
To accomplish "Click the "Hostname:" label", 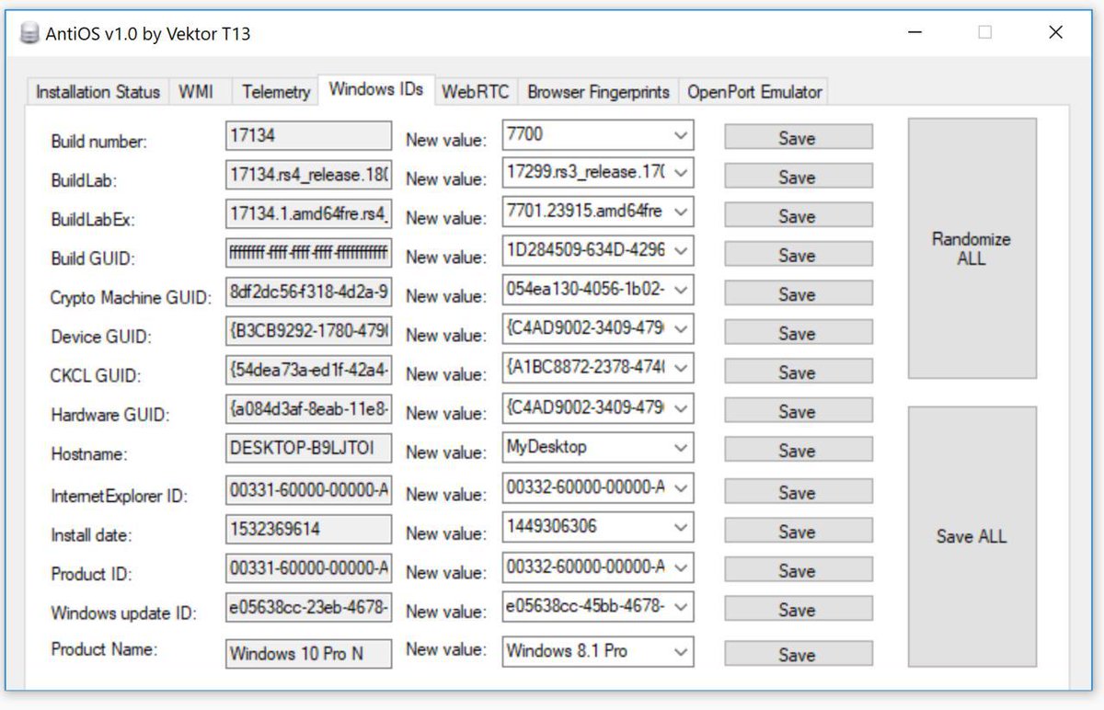I will coord(89,454).
